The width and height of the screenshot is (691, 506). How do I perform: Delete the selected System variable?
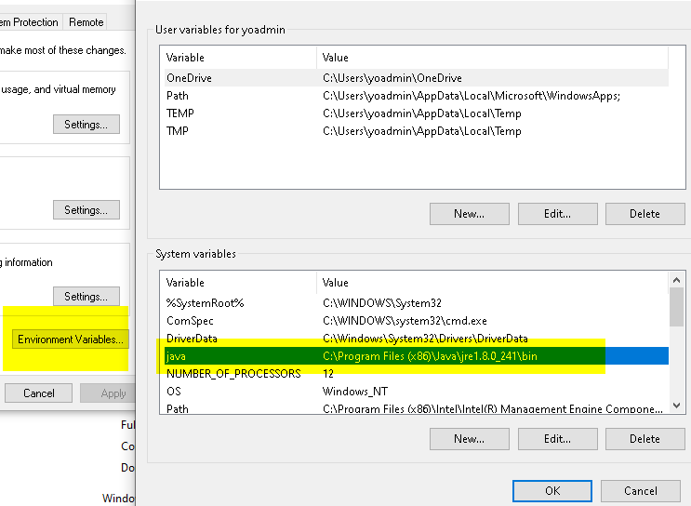point(644,439)
